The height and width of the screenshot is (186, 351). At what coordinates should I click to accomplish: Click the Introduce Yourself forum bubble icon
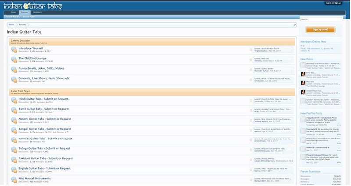14,49
